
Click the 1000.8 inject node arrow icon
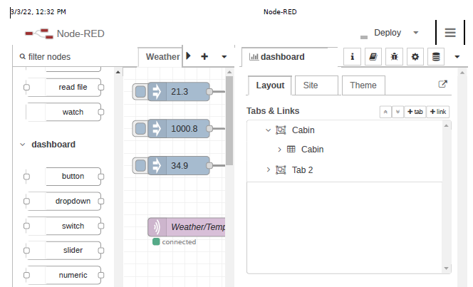tap(157, 129)
